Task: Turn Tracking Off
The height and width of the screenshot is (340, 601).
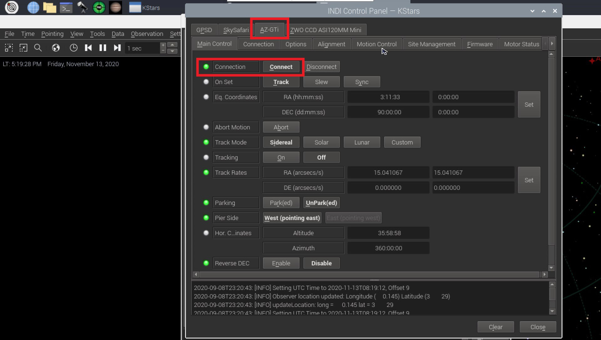Action: click(321, 157)
